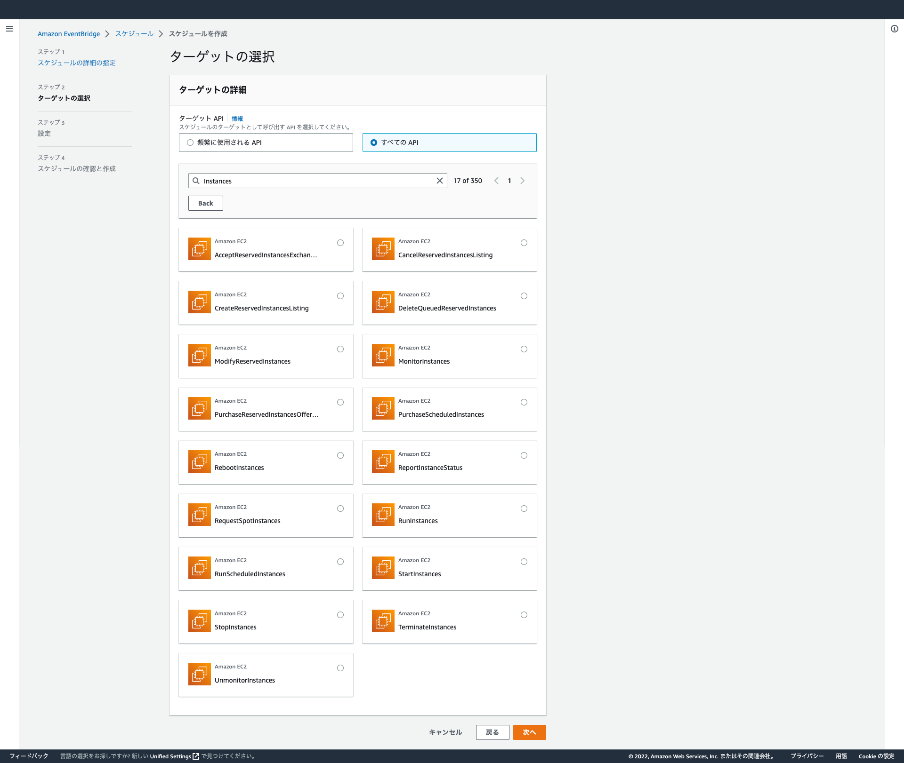Click the PurchaseScheduledInstances EC2 icon

[x=383, y=408]
